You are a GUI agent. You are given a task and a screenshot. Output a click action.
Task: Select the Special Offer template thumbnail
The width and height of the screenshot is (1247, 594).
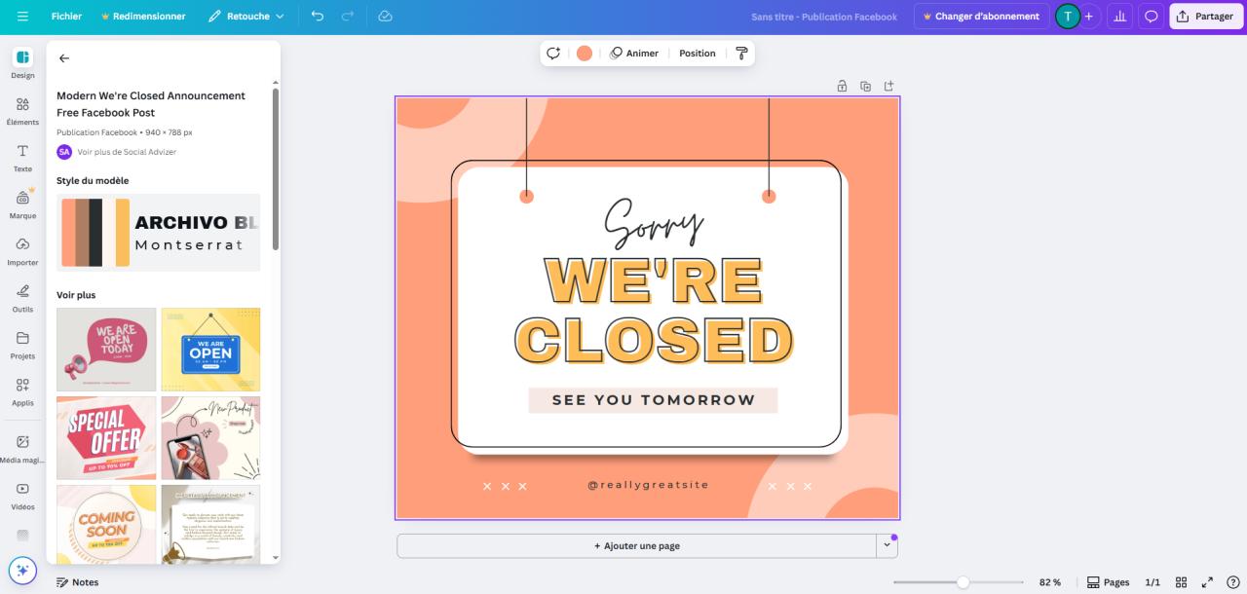click(x=105, y=436)
